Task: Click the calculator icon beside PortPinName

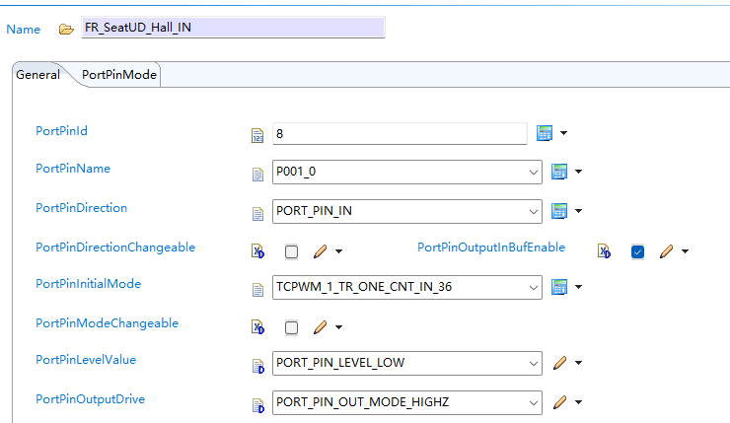Action: point(559,172)
